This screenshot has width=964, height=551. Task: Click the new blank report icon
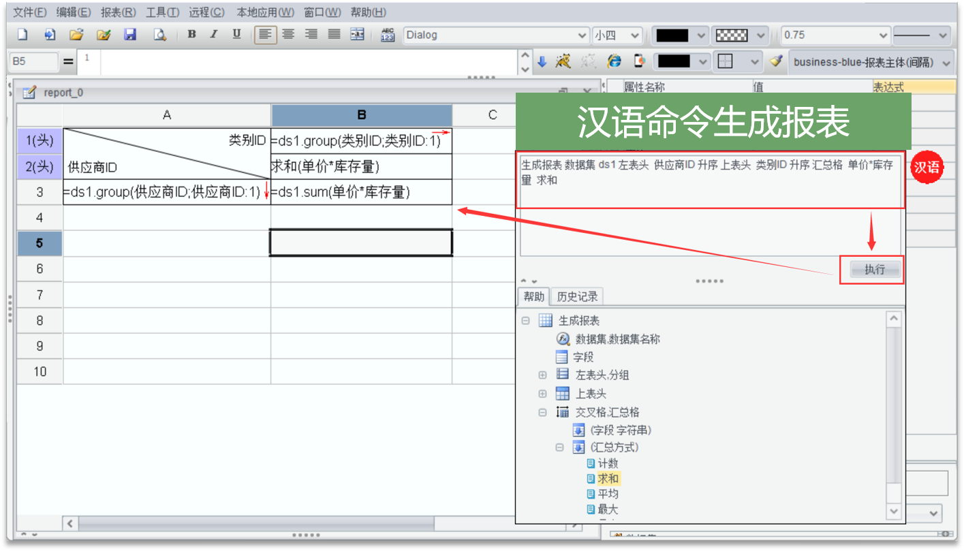pyautogui.click(x=22, y=35)
